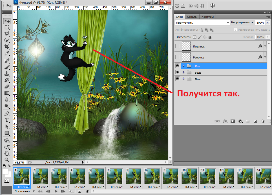The height and width of the screenshot is (195, 272).
Task: Open the Постоянно looping options dropdown
Action: [24, 191]
